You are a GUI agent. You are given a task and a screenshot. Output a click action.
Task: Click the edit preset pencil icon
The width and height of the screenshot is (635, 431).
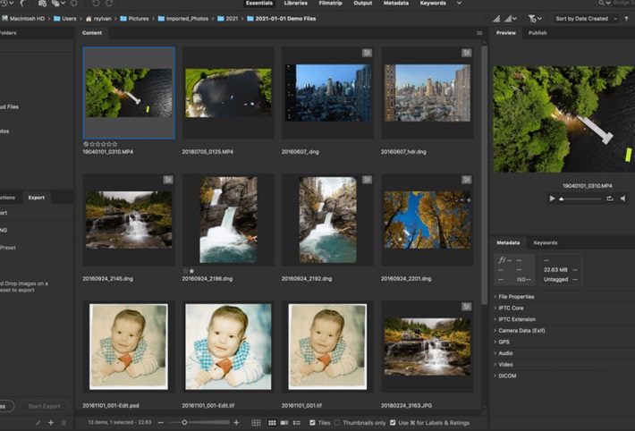click(38, 422)
